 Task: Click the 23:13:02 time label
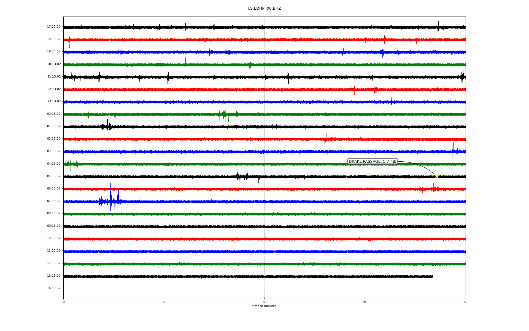click(54, 102)
